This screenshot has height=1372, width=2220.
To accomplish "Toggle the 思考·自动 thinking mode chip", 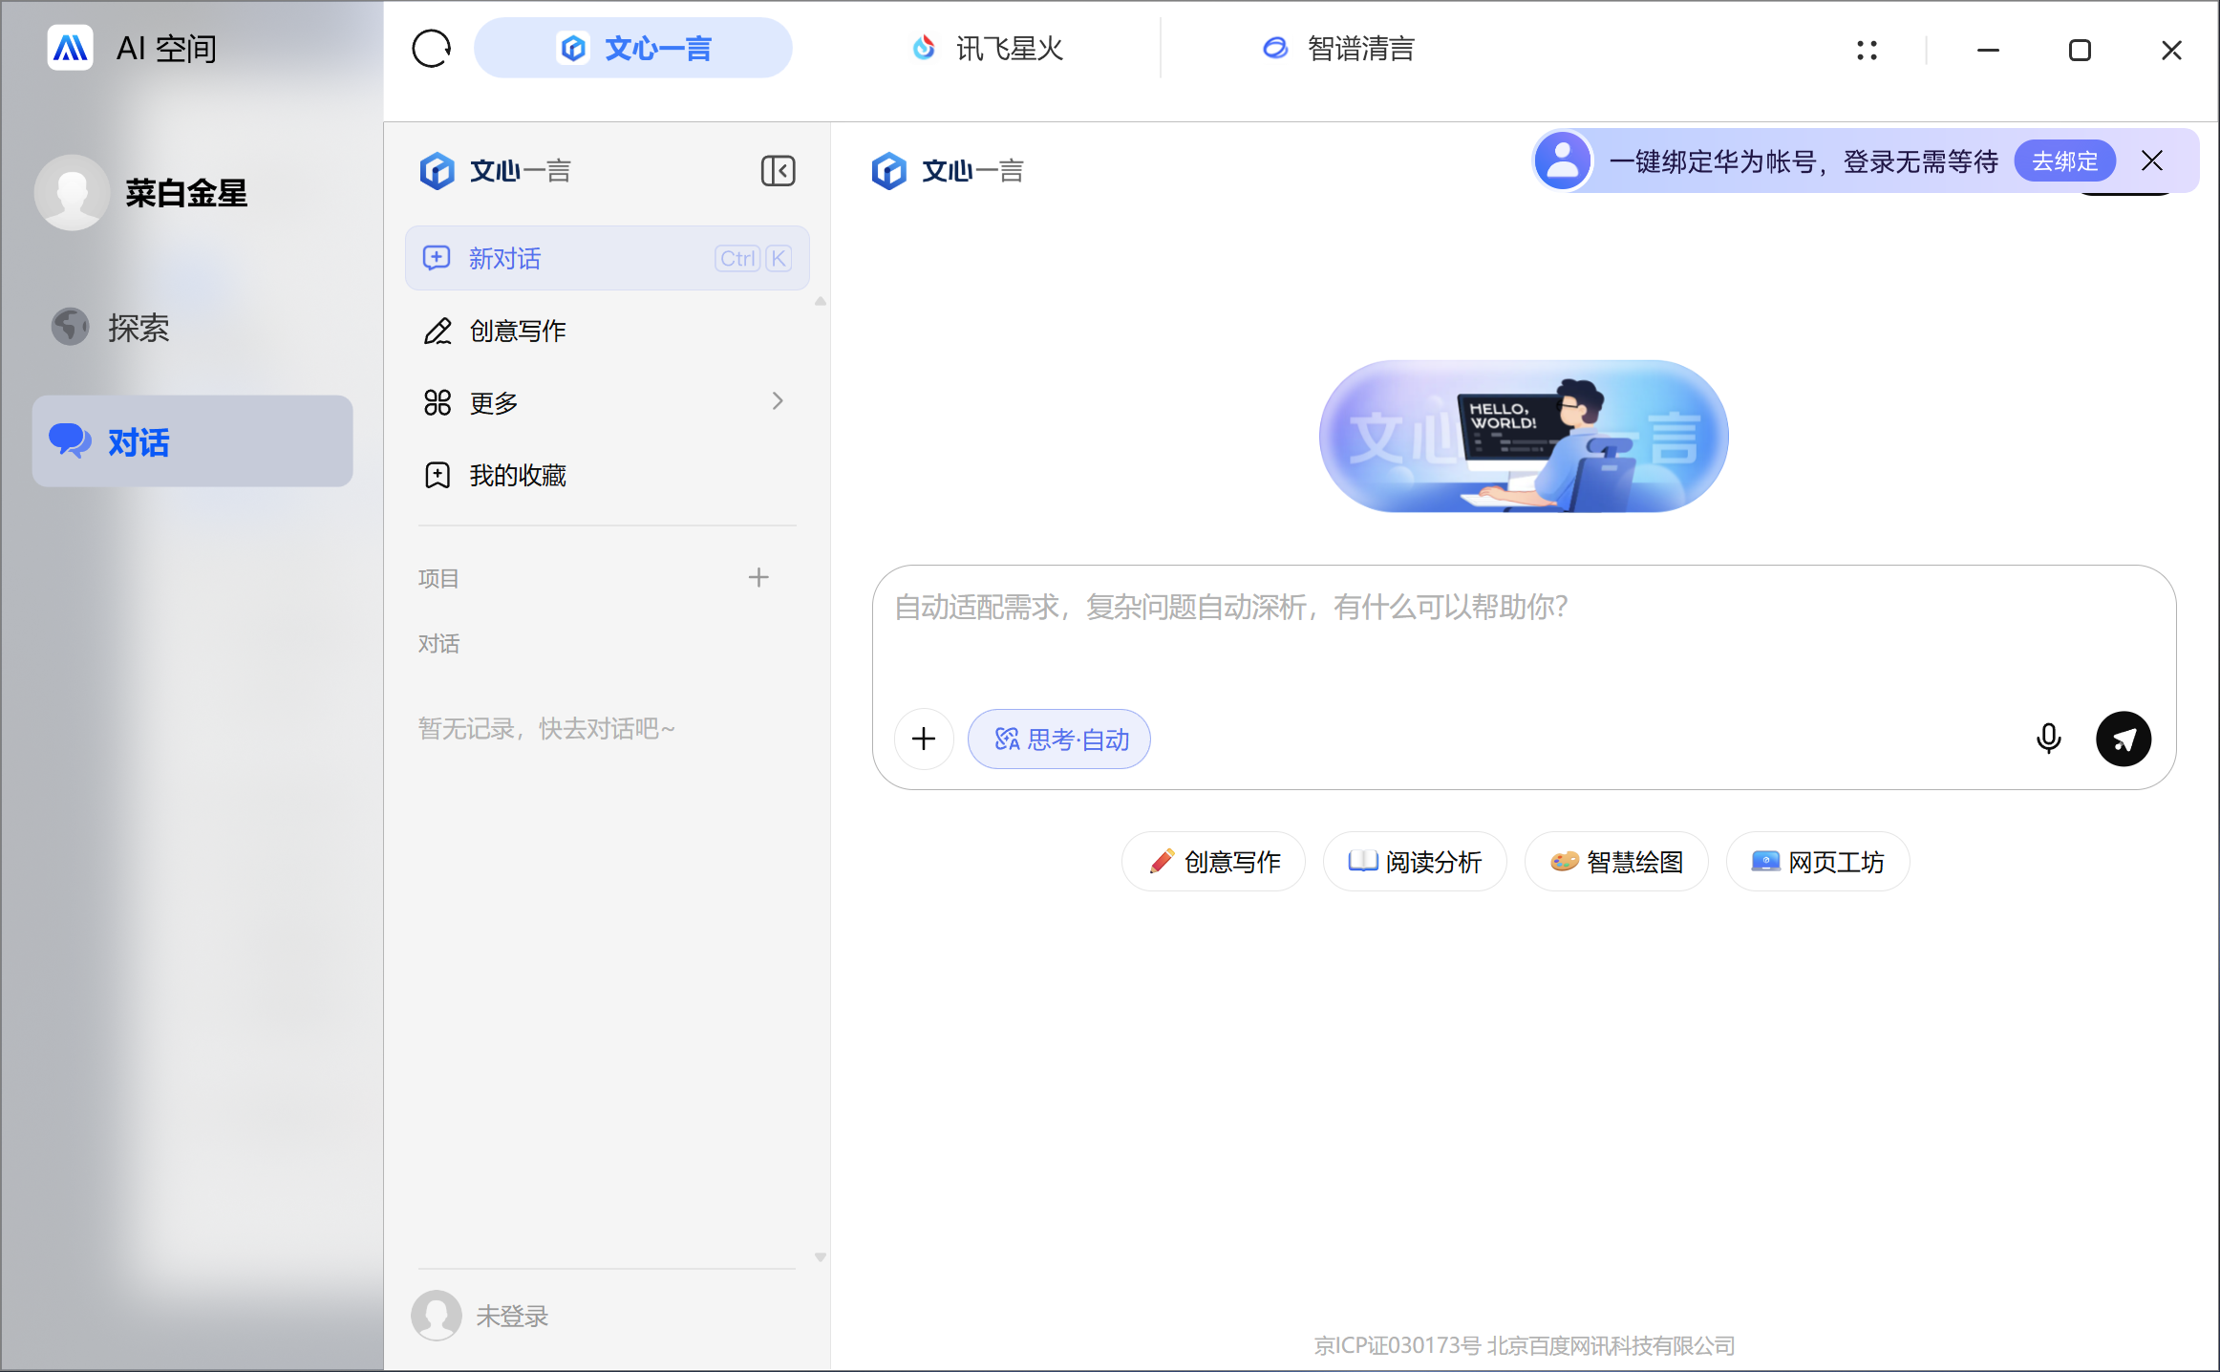I will [1059, 739].
